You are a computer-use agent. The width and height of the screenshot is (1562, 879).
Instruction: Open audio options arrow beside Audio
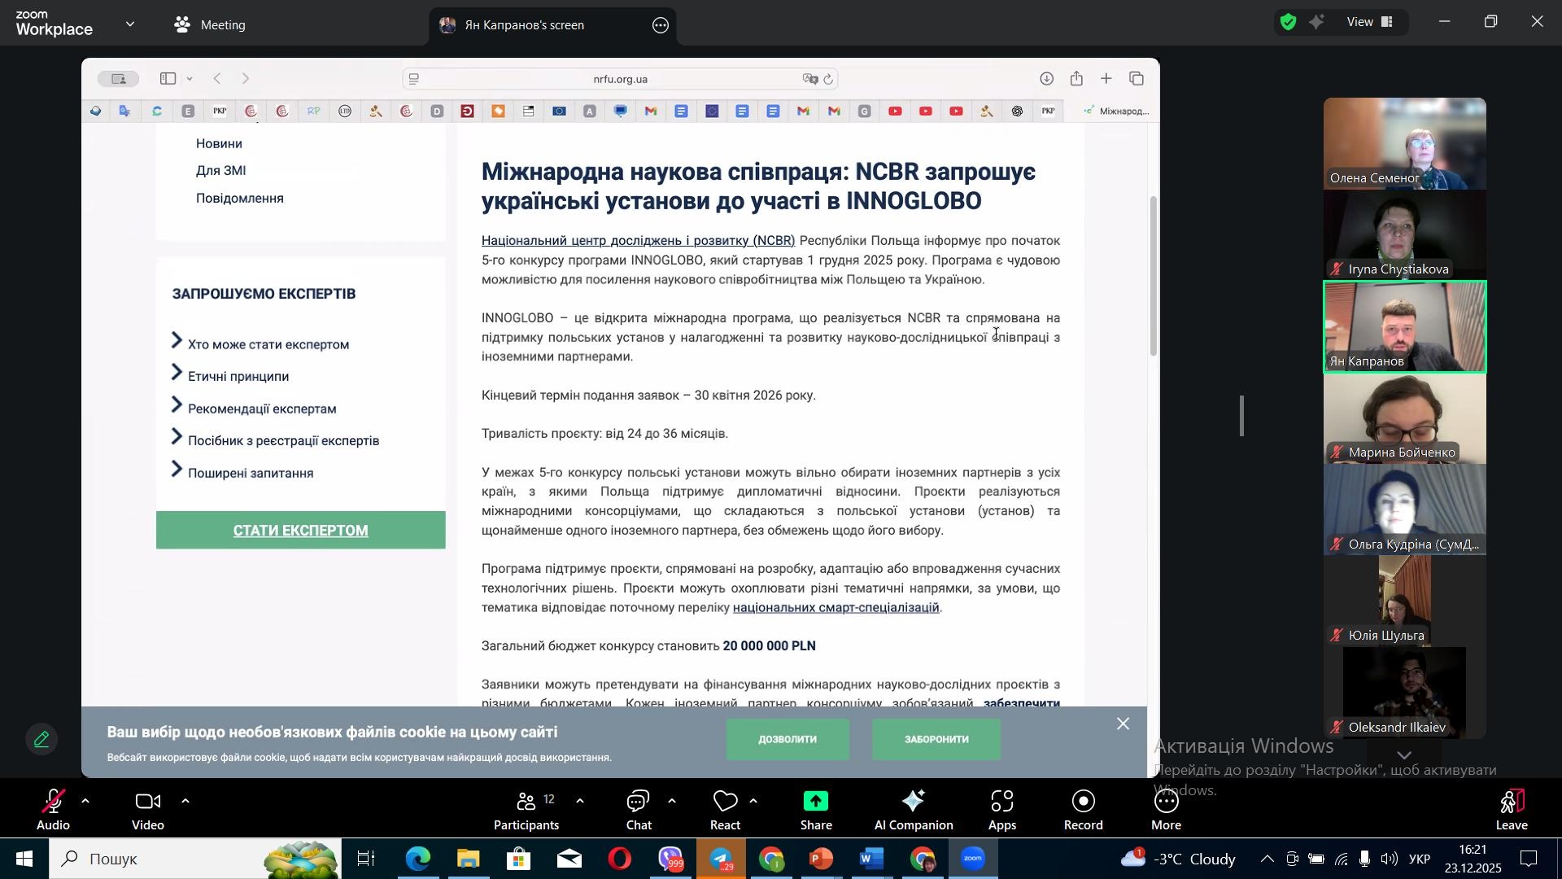[x=85, y=802]
